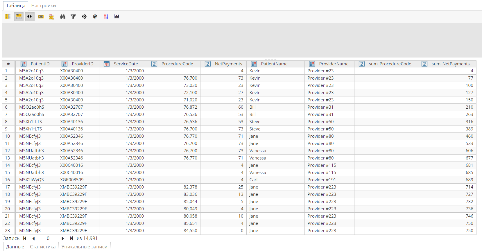Select row number 12
Screen dimensions: 482x251
coord(8,151)
